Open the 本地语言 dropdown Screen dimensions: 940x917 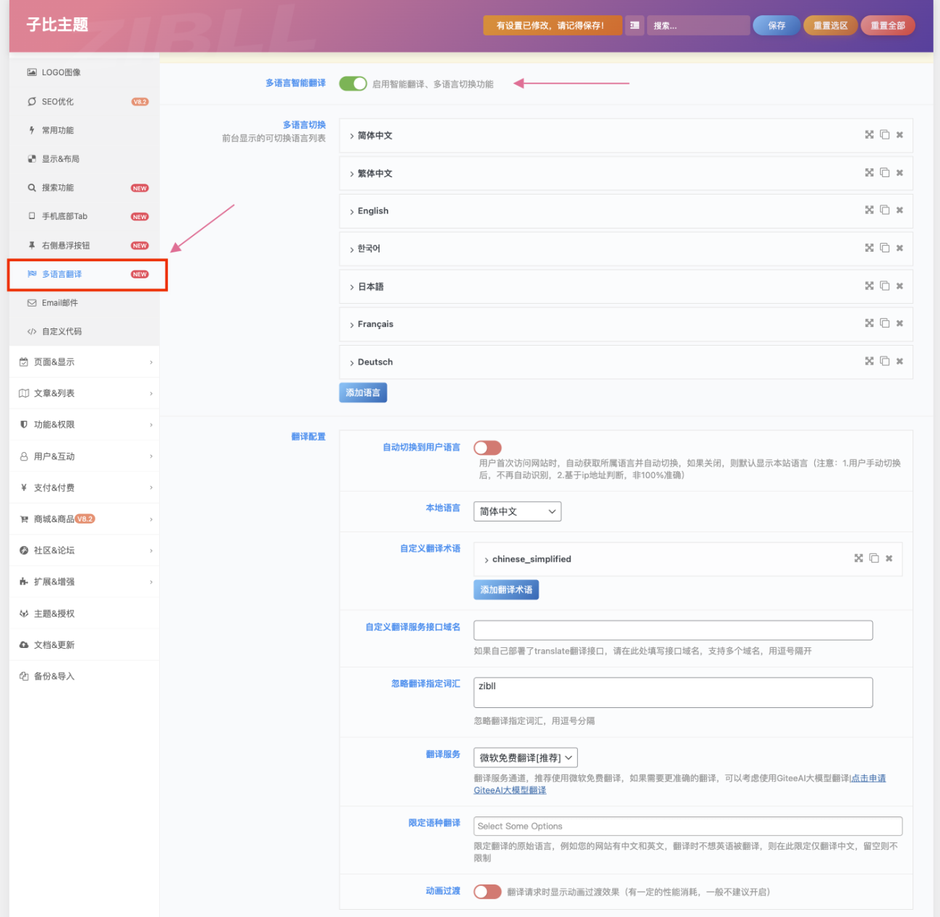517,511
